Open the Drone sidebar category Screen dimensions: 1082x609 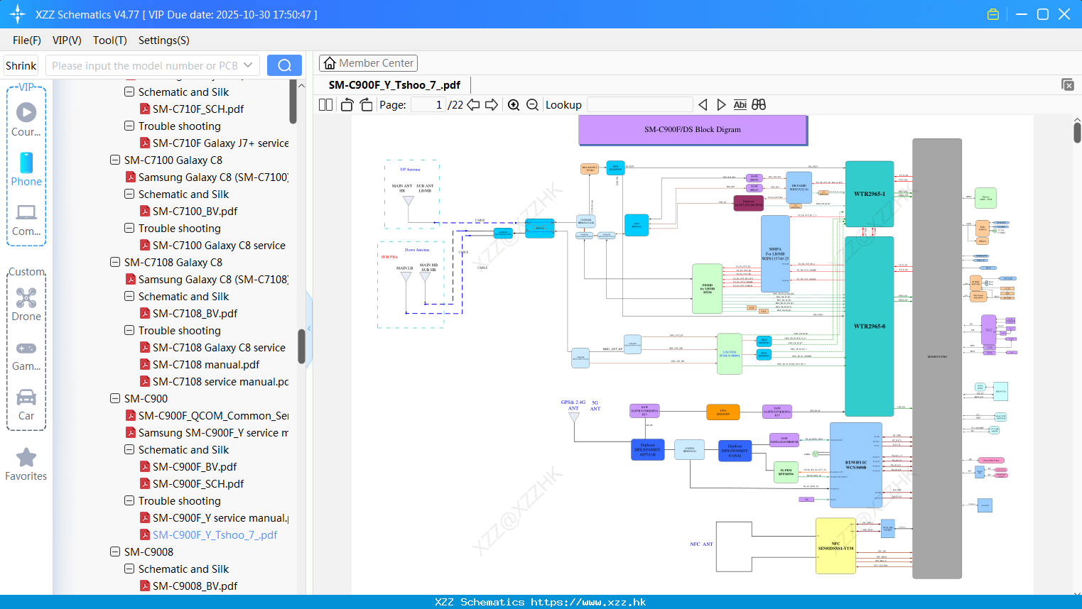click(x=26, y=304)
